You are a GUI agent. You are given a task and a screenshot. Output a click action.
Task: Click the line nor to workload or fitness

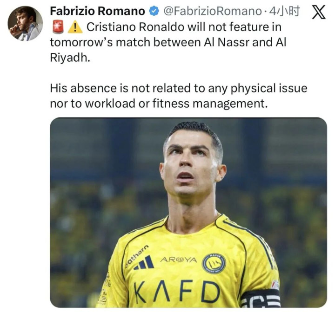pyautogui.click(x=159, y=104)
